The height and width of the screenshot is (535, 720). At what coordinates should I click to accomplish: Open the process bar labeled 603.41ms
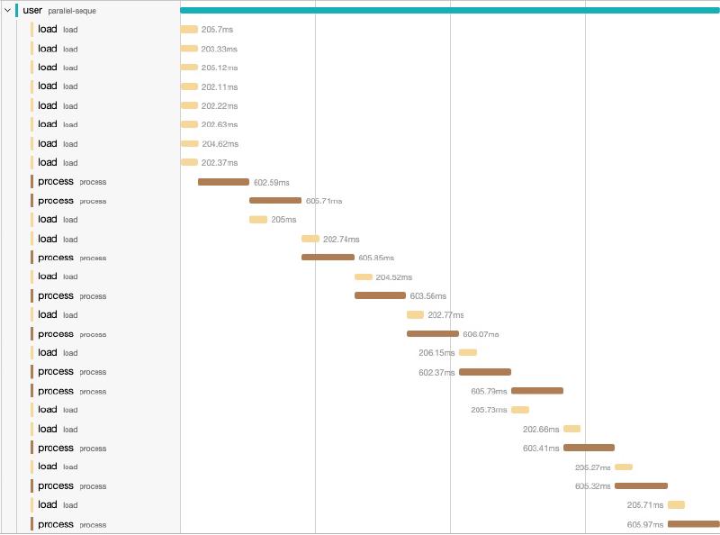589,448
